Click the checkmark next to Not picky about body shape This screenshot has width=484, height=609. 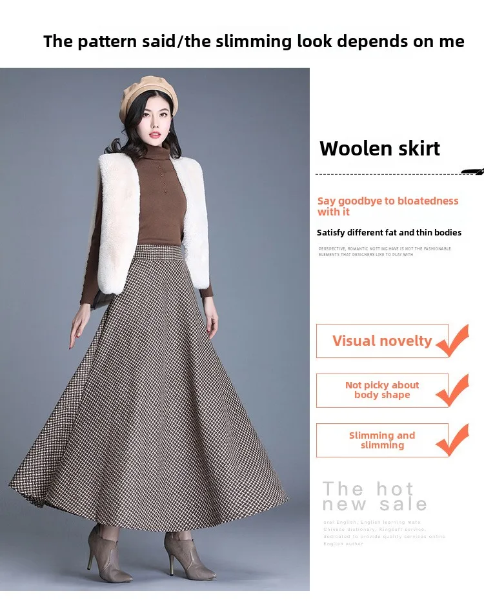click(453, 390)
